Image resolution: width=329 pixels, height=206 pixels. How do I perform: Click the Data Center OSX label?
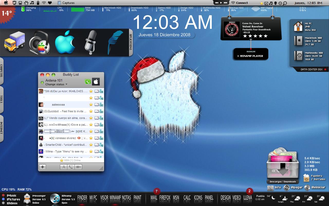point(312,70)
